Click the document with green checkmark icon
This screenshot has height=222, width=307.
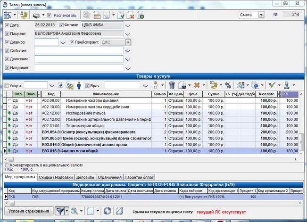tap(121, 15)
